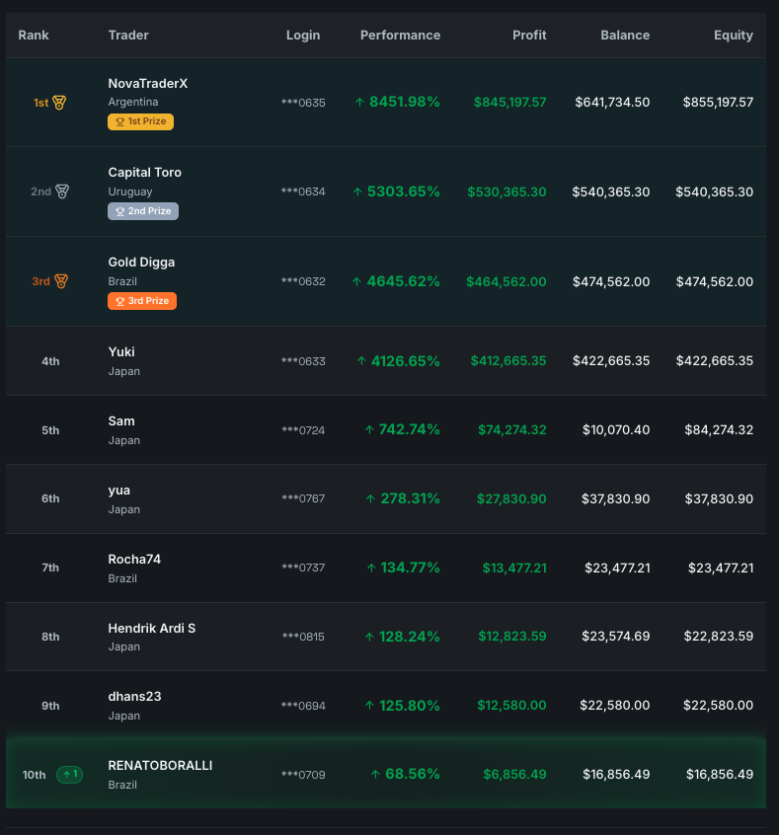This screenshot has height=835, width=779.
Task: Open trader RENATOBORALLI profile
Action: click(160, 766)
